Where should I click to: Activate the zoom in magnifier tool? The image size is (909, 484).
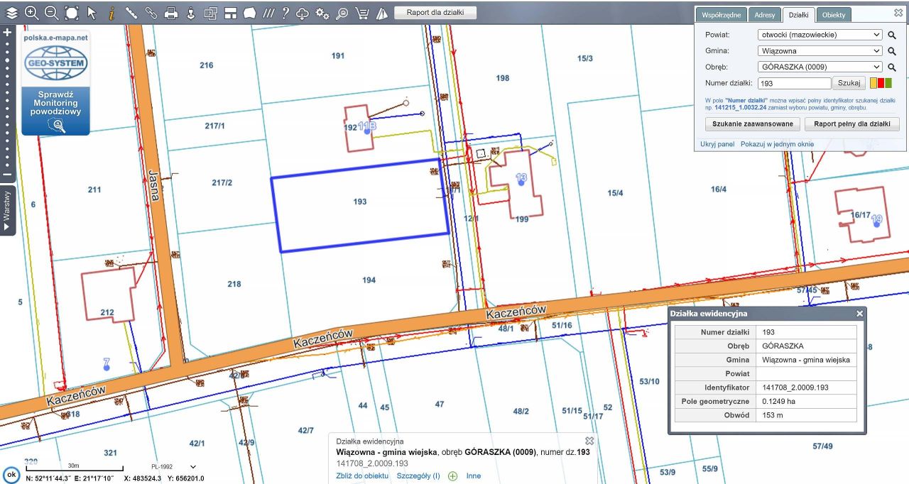click(x=32, y=13)
